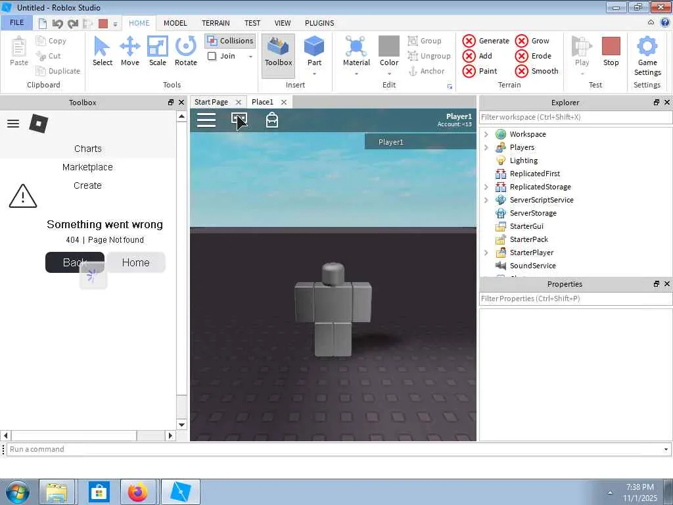Activate the Rotate tool

(185, 51)
